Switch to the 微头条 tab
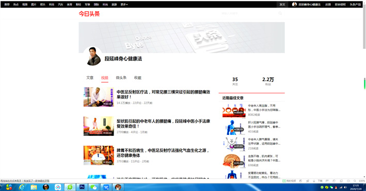This screenshot has width=366, height=191. point(121,78)
